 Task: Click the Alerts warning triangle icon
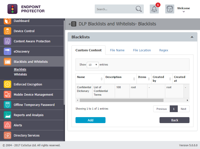[x=7, y=125]
